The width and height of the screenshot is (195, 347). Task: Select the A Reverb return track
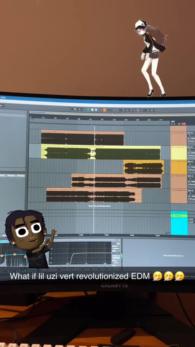[x=179, y=213]
